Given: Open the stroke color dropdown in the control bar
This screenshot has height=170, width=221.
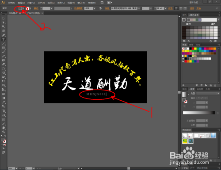Looking at the screenshot, I should tap(30, 8).
